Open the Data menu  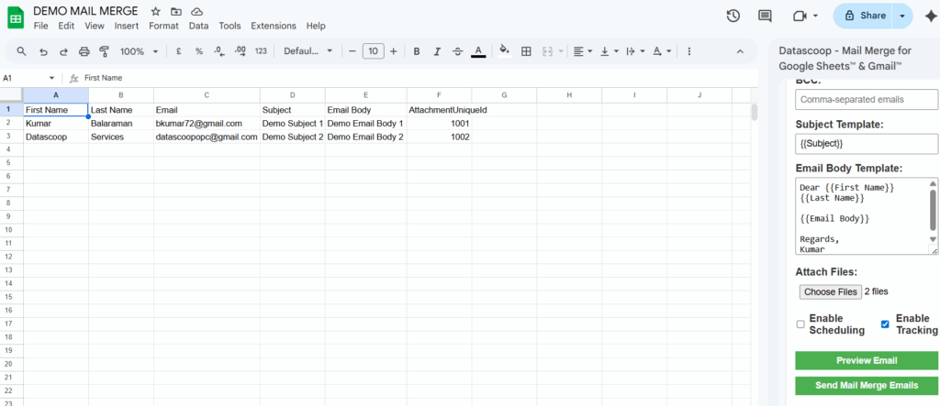[x=198, y=26]
